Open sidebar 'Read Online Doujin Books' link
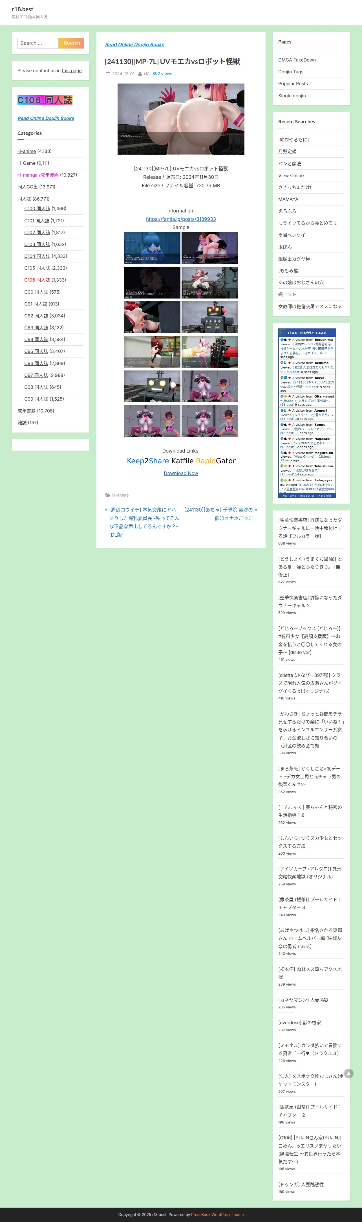This screenshot has height=1222, width=362. tap(45, 119)
